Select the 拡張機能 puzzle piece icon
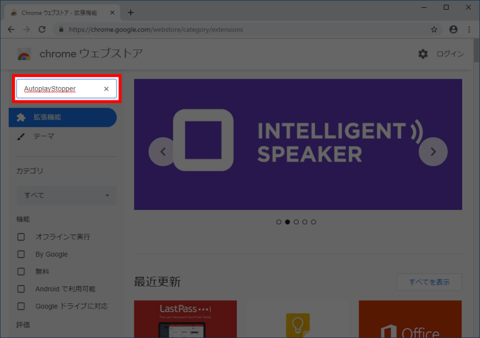This screenshot has height=338, width=480. click(20, 117)
